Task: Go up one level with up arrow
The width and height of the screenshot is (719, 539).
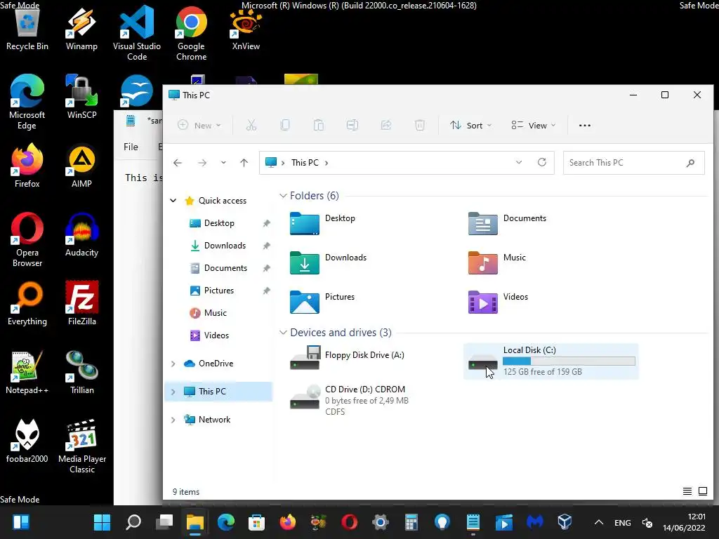Action: pyautogui.click(x=244, y=163)
